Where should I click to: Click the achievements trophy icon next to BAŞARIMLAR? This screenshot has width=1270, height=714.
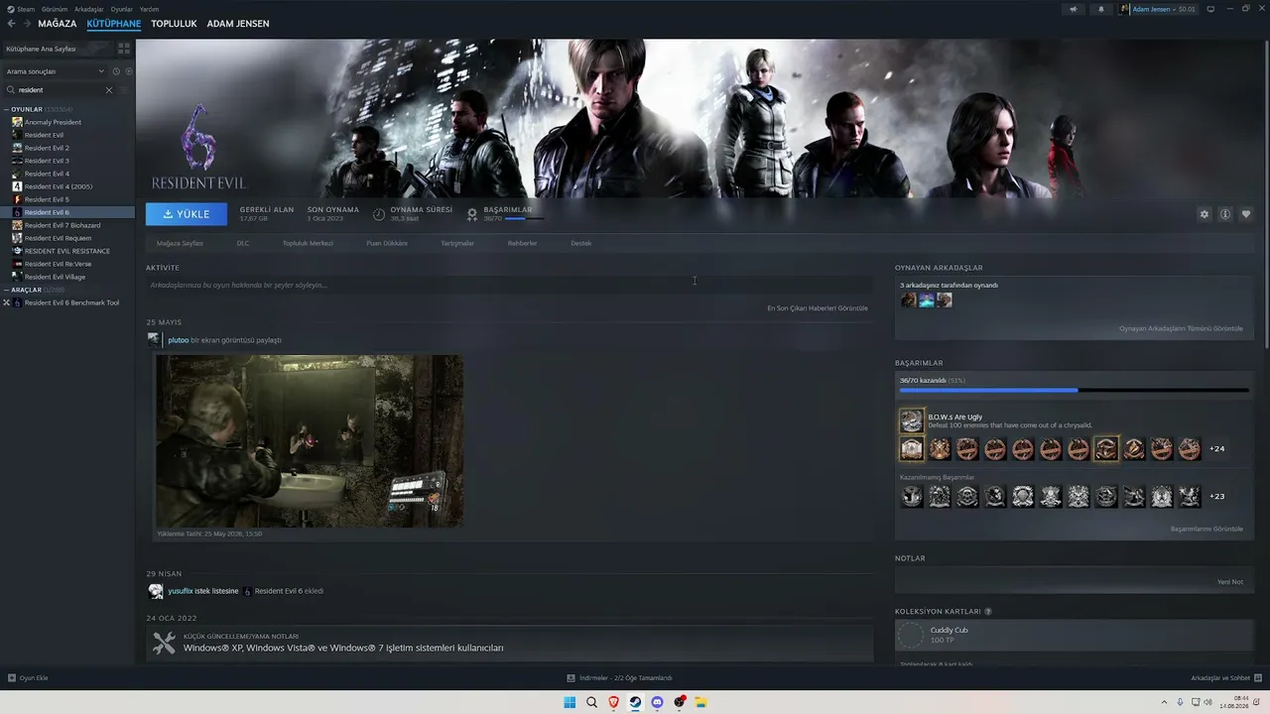[x=472, y=213]
